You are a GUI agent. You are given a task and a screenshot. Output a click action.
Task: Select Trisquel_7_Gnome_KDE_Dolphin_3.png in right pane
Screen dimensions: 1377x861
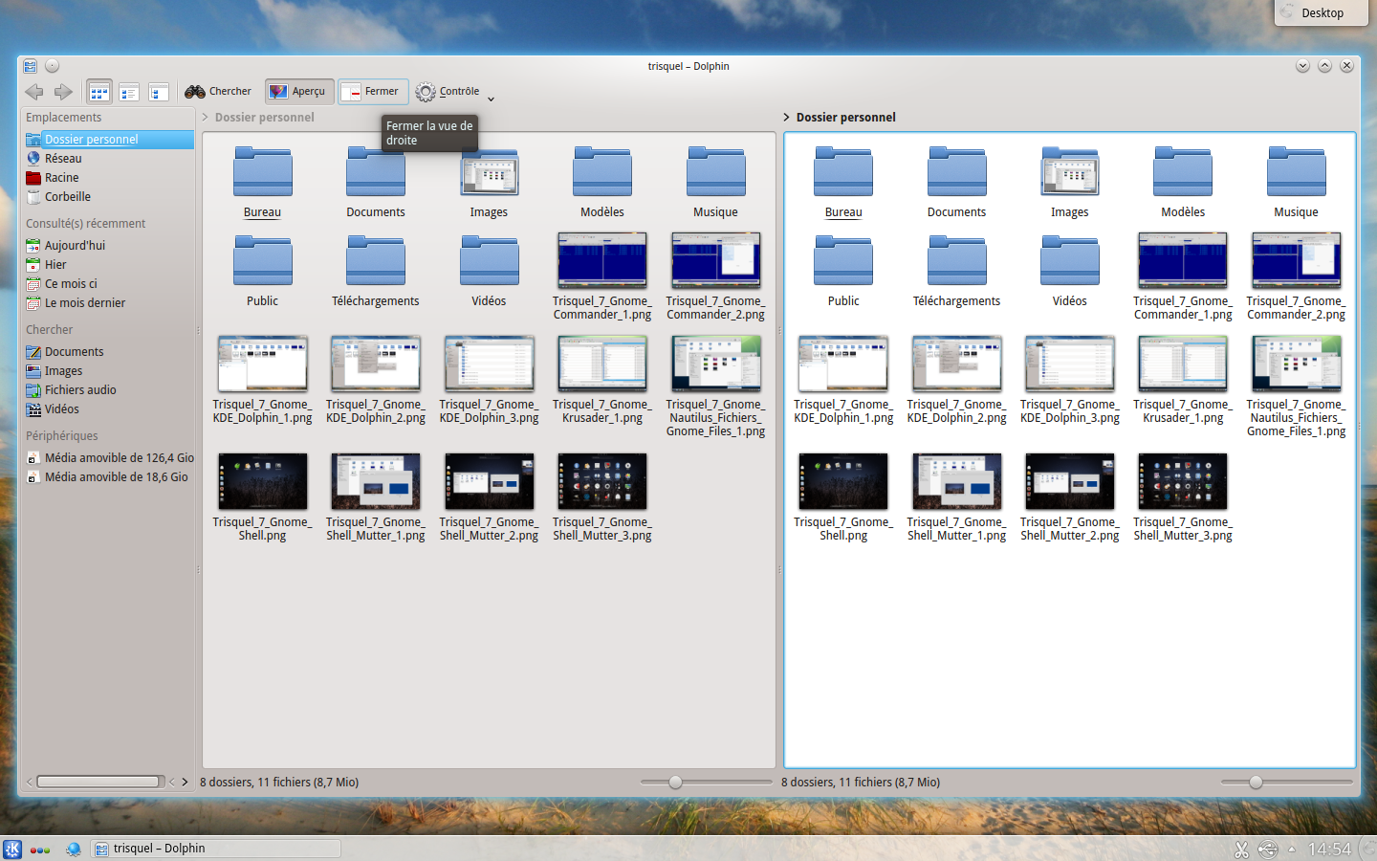1070,380
